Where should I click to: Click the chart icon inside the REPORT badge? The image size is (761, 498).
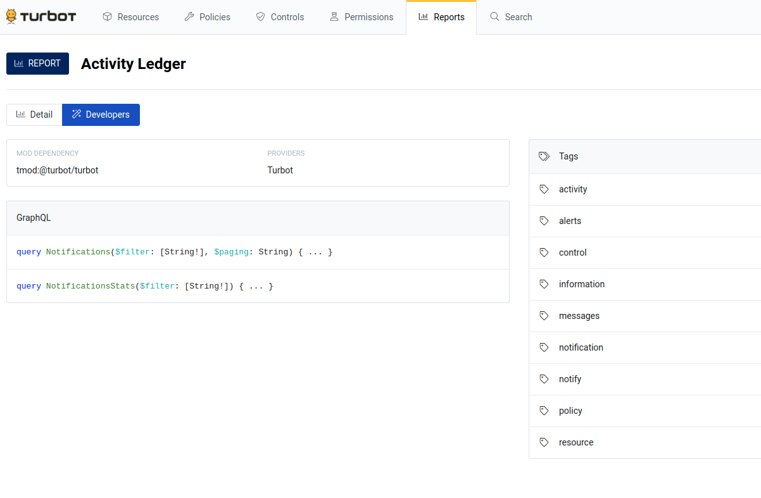tap(19, 63)
